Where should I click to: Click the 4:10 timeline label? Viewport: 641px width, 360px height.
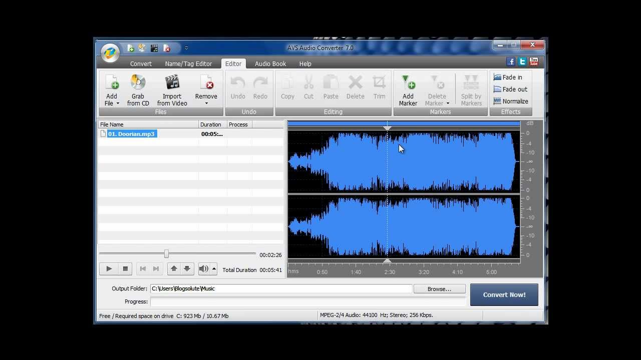click(x=457, y=272)
